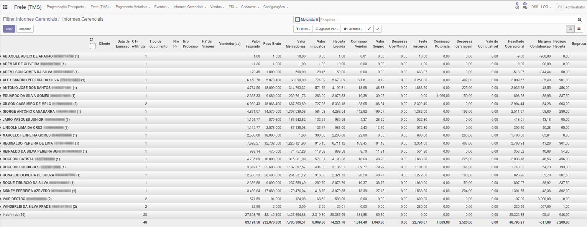This screenshot has height=227, width=587.
Task: Open the Favoritos dropdown
Action: pyautogui.click(x=353, y=29)
